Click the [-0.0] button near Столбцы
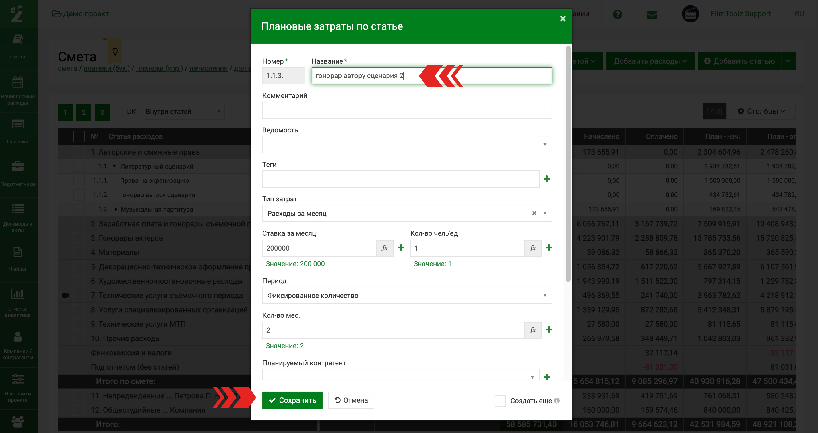Screen dimensions: 818x433 (714, 111)
